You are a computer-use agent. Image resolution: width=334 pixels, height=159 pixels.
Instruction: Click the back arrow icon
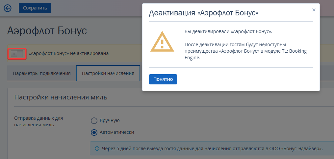8,8
